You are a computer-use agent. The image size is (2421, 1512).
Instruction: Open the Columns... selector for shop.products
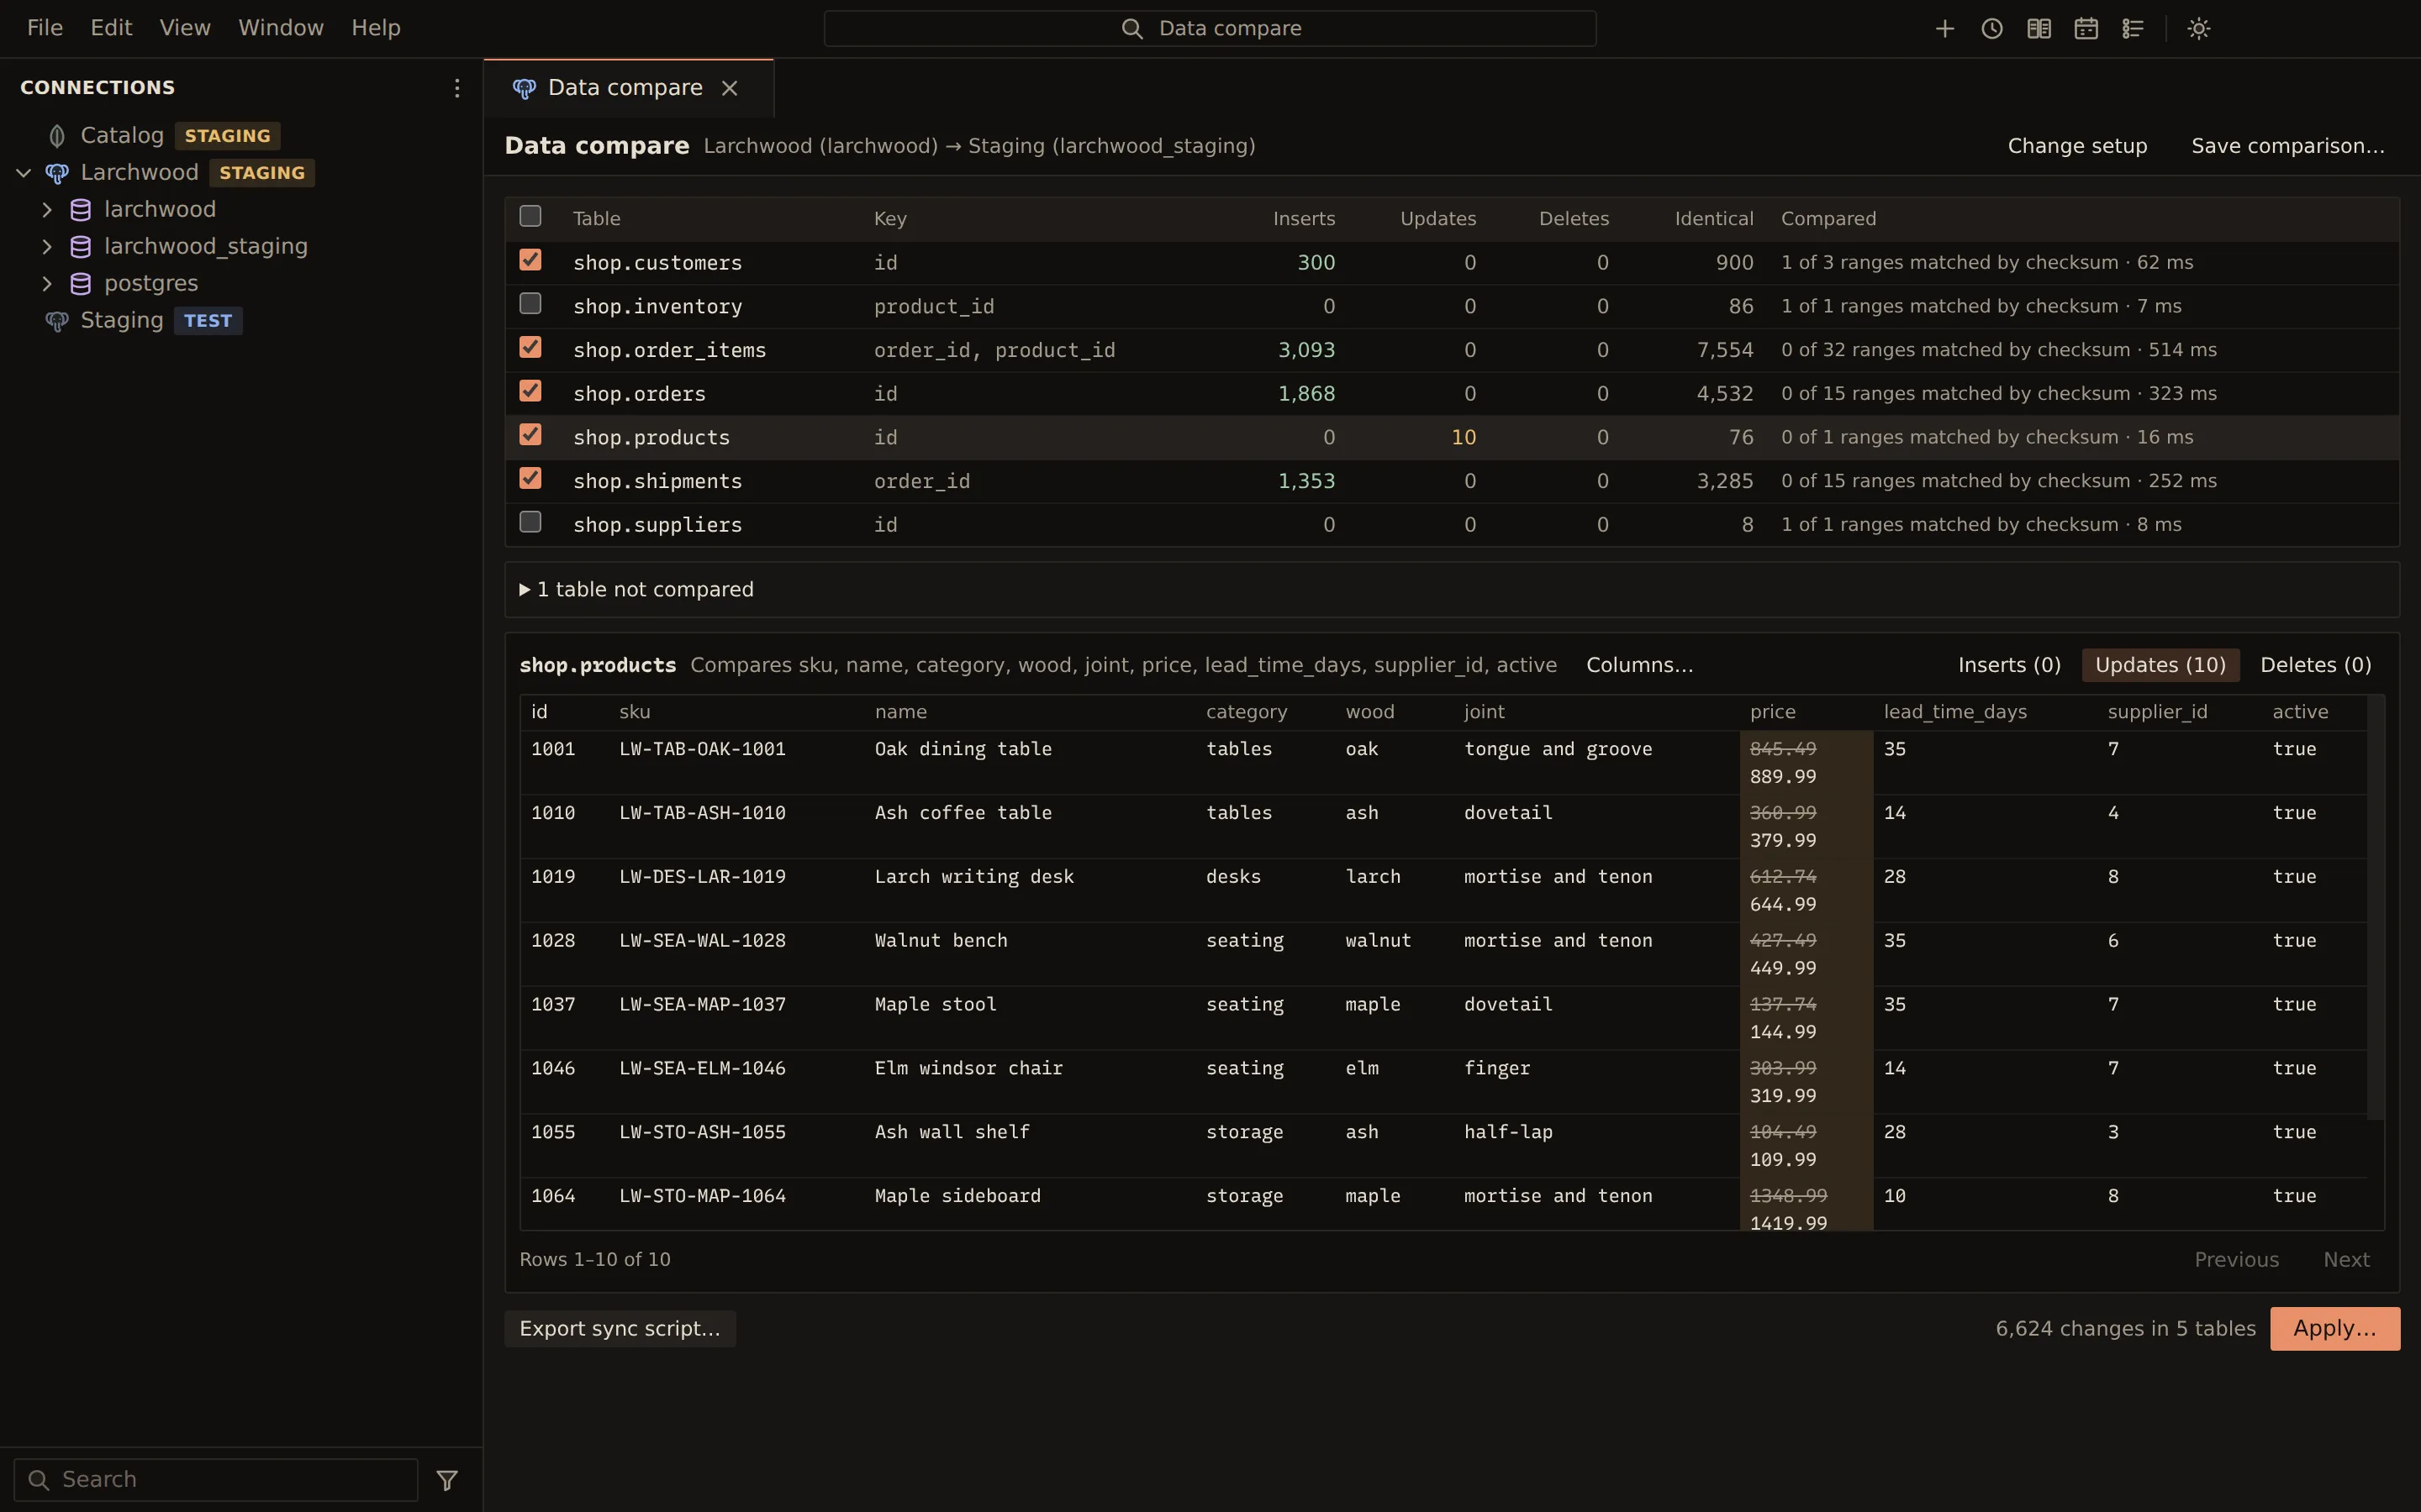[x=1638, y=665]
